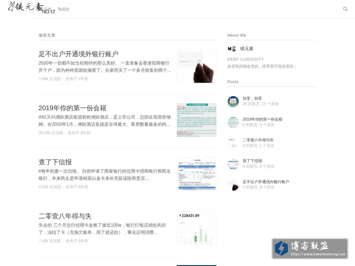Click the ¥228431.89 chart thumbnail

click(197, 228)
